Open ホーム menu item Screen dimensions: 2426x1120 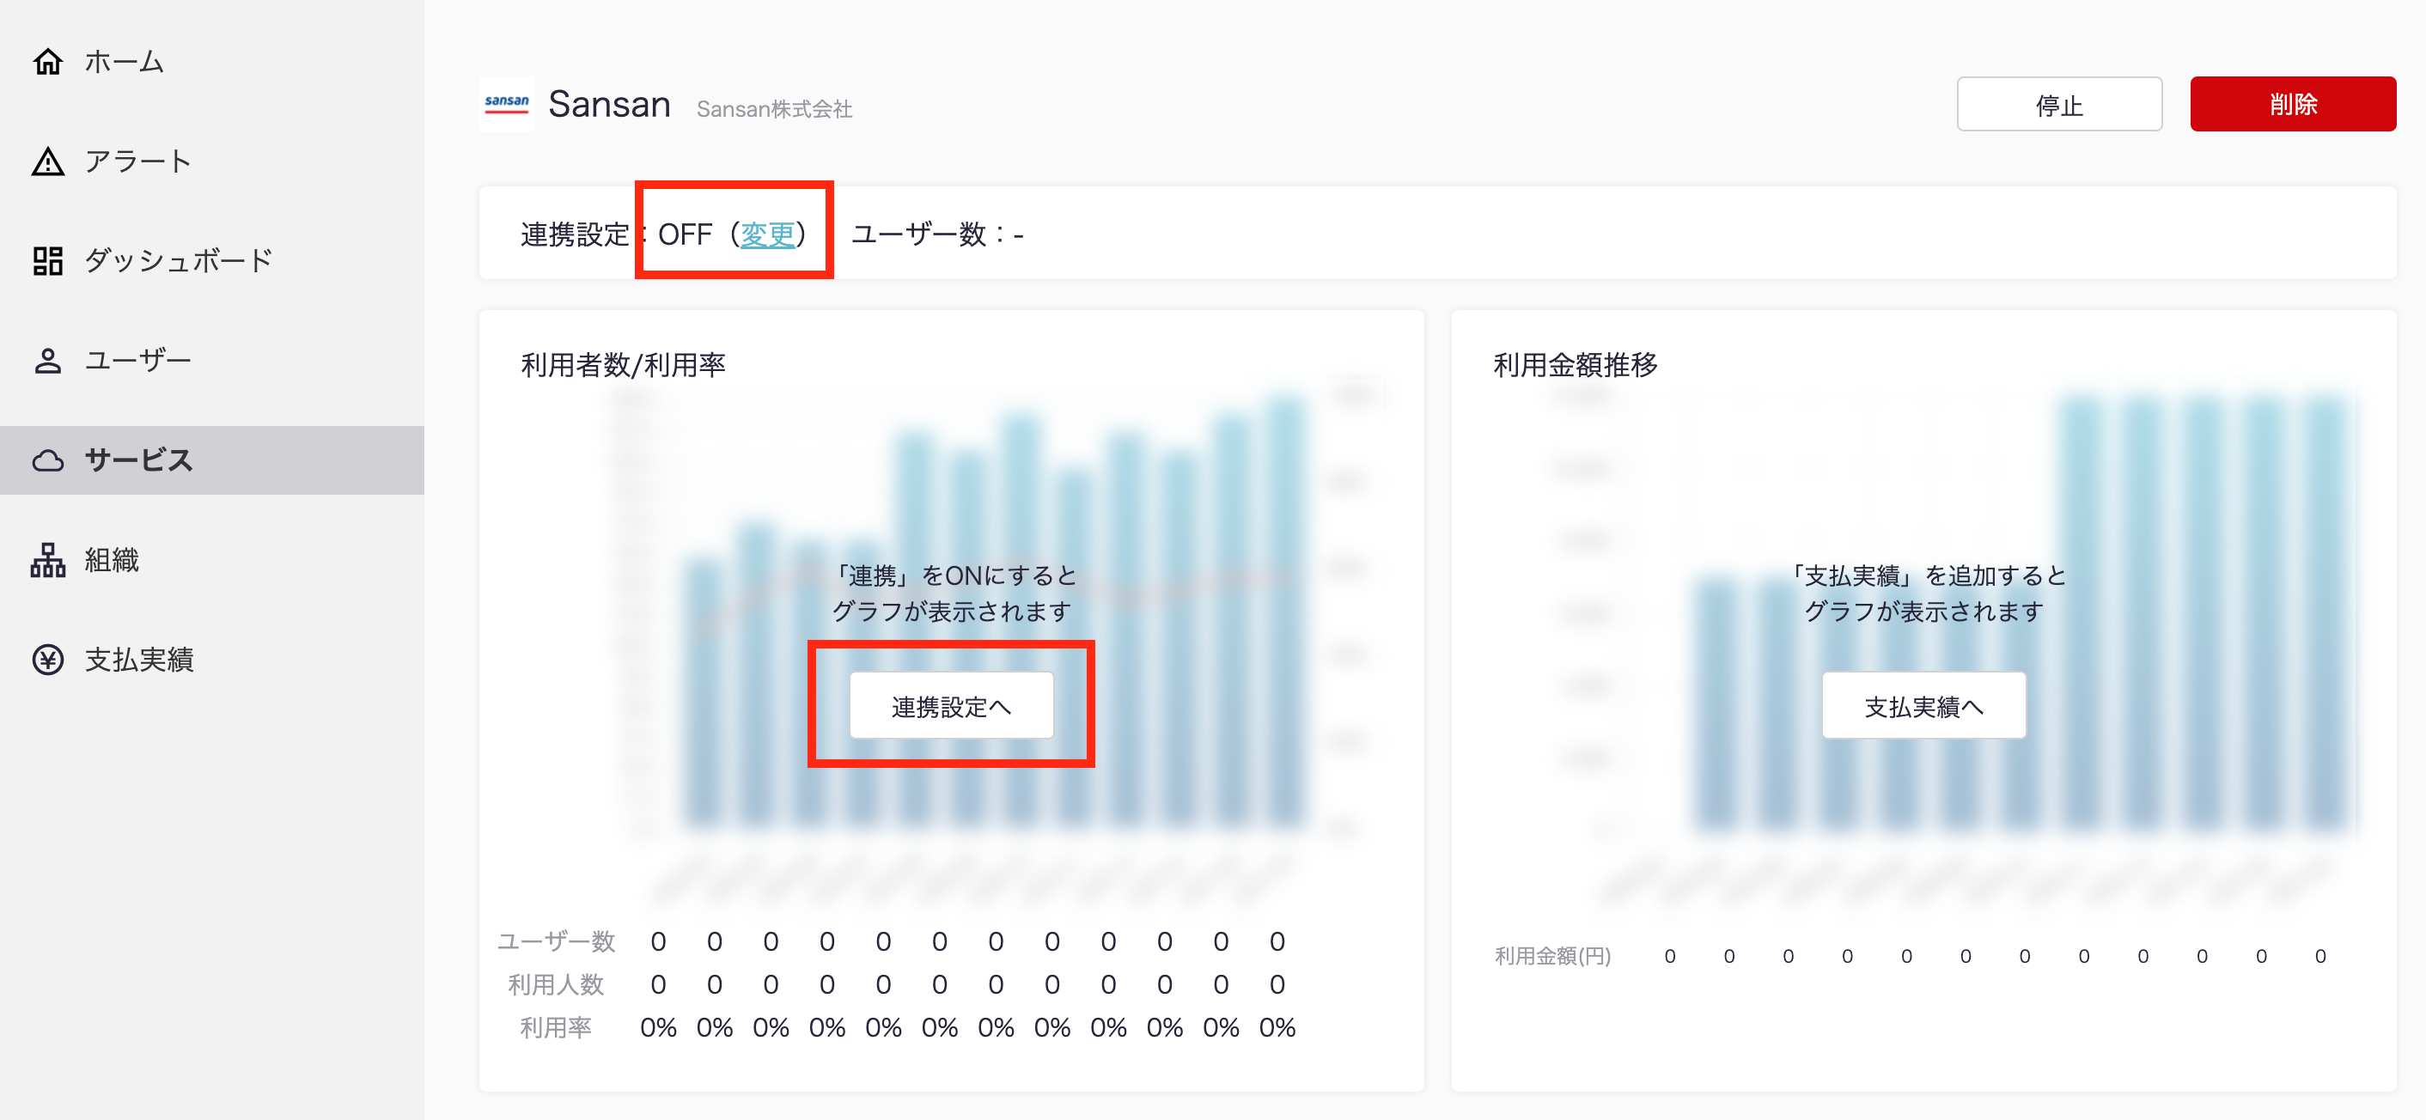125,62
